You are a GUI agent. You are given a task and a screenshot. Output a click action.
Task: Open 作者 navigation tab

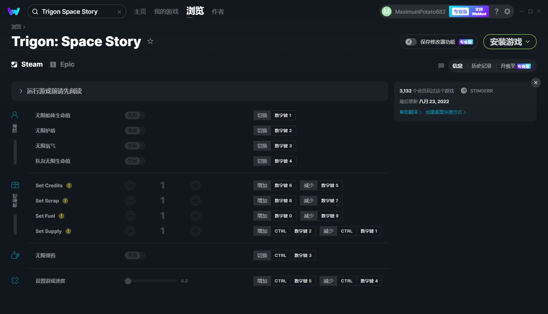click(218, 11)
